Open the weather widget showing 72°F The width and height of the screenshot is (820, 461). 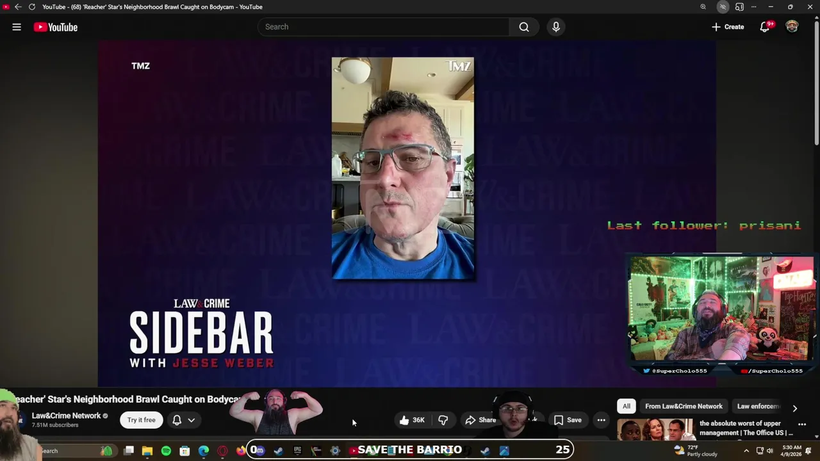pos(696,451)
